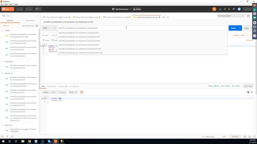This screenshot has height=144, width=257.
Task: Toggle the Save Responses switch
Action: pyautogui.click(x=36, y=26)
